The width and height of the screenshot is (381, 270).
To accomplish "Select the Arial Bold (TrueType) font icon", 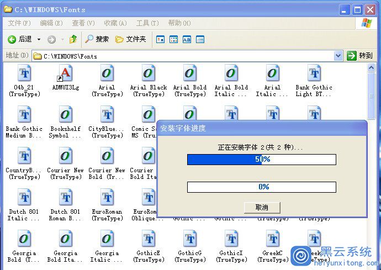I will [189, 73].
